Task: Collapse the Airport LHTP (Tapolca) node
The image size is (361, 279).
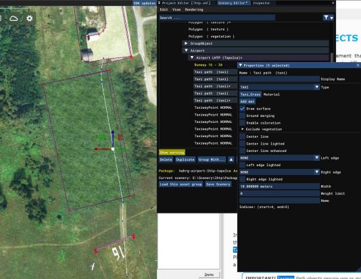Action: (192, 57)
